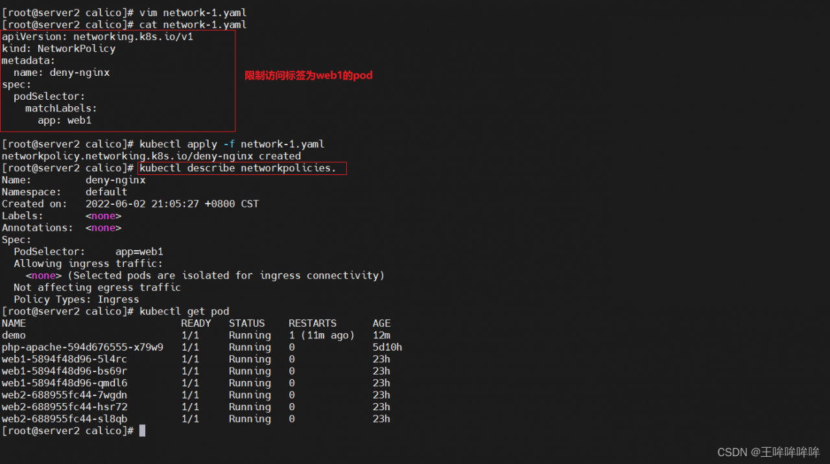
Task: Click the 'kubectl get pod' command
Action: (184, 311)
